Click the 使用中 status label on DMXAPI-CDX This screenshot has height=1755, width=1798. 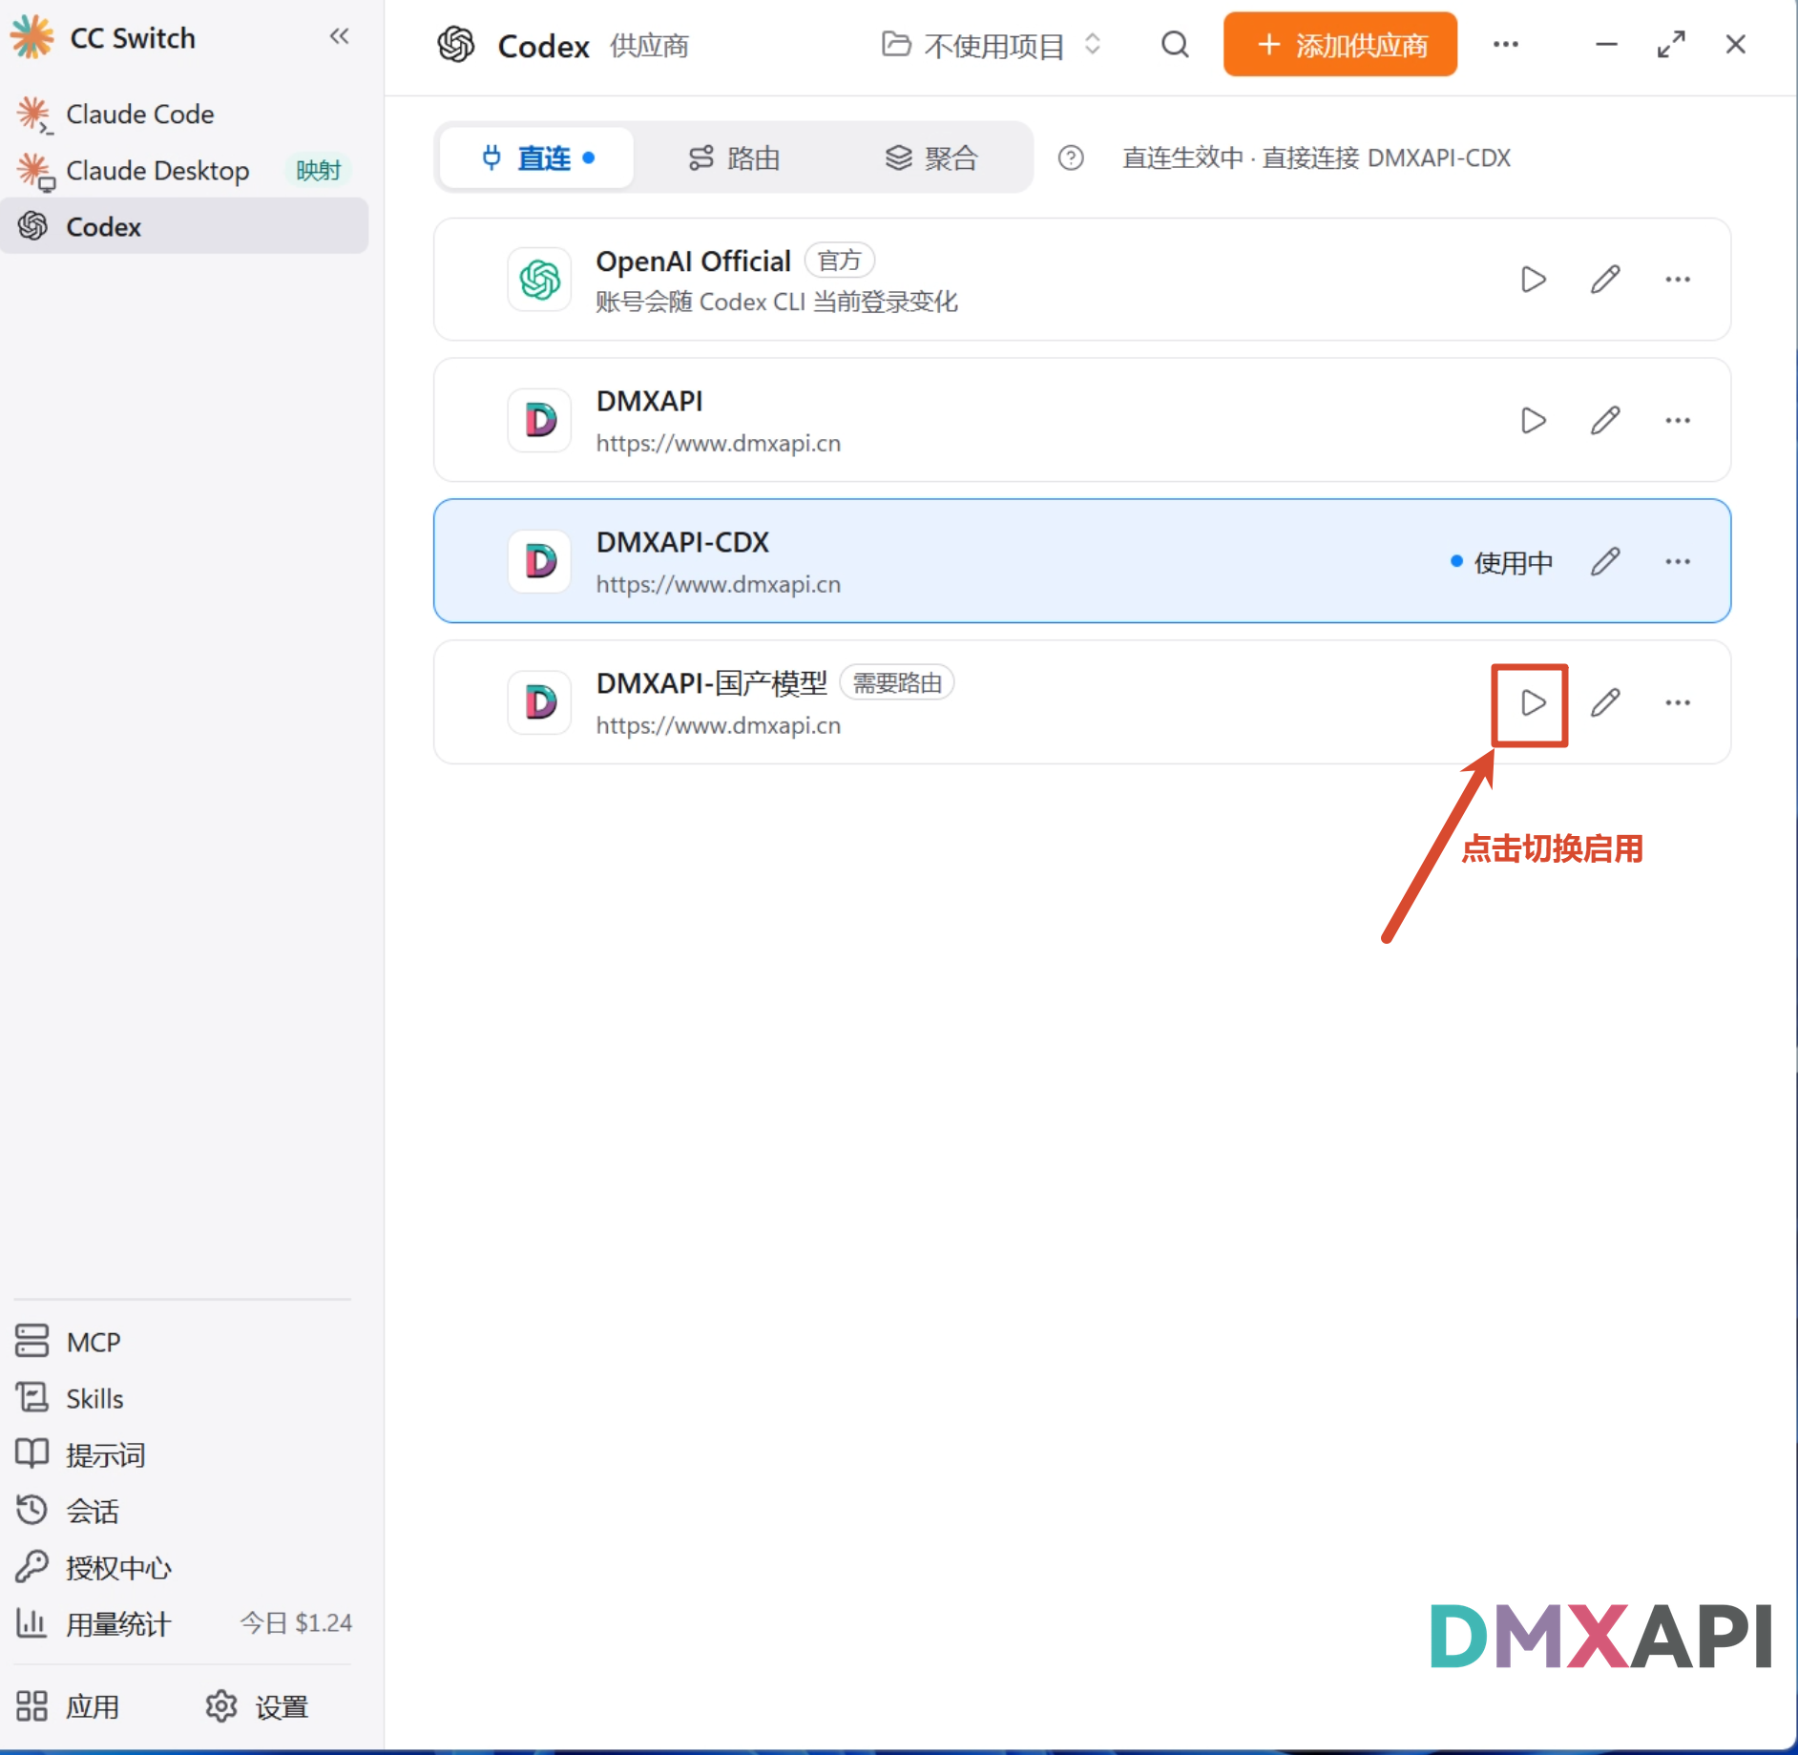coord(1502,563)
